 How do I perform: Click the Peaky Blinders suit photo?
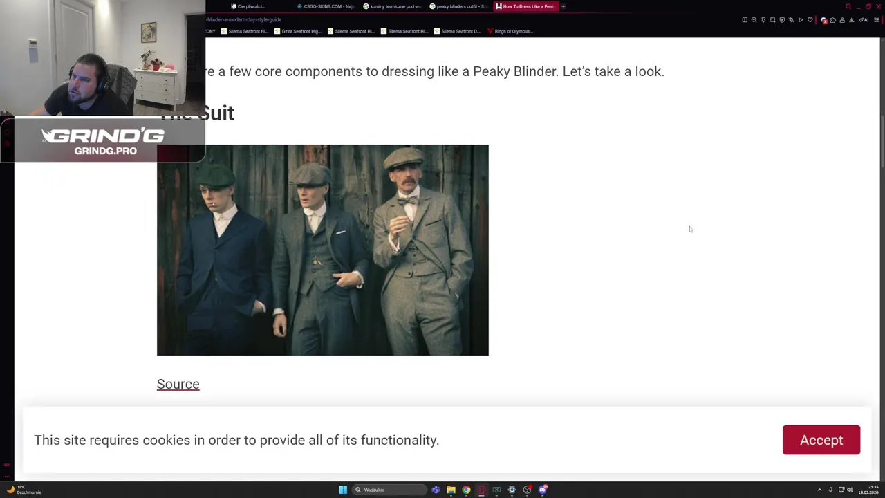[x=322, y=250]
